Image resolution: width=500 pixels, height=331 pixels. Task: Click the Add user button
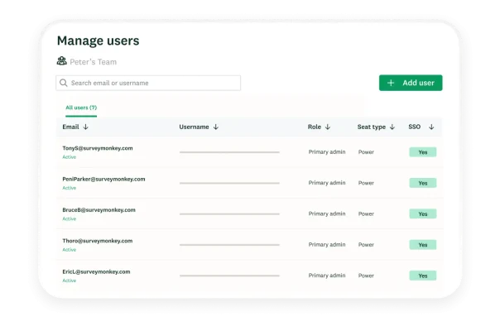(x=411, y=83)
